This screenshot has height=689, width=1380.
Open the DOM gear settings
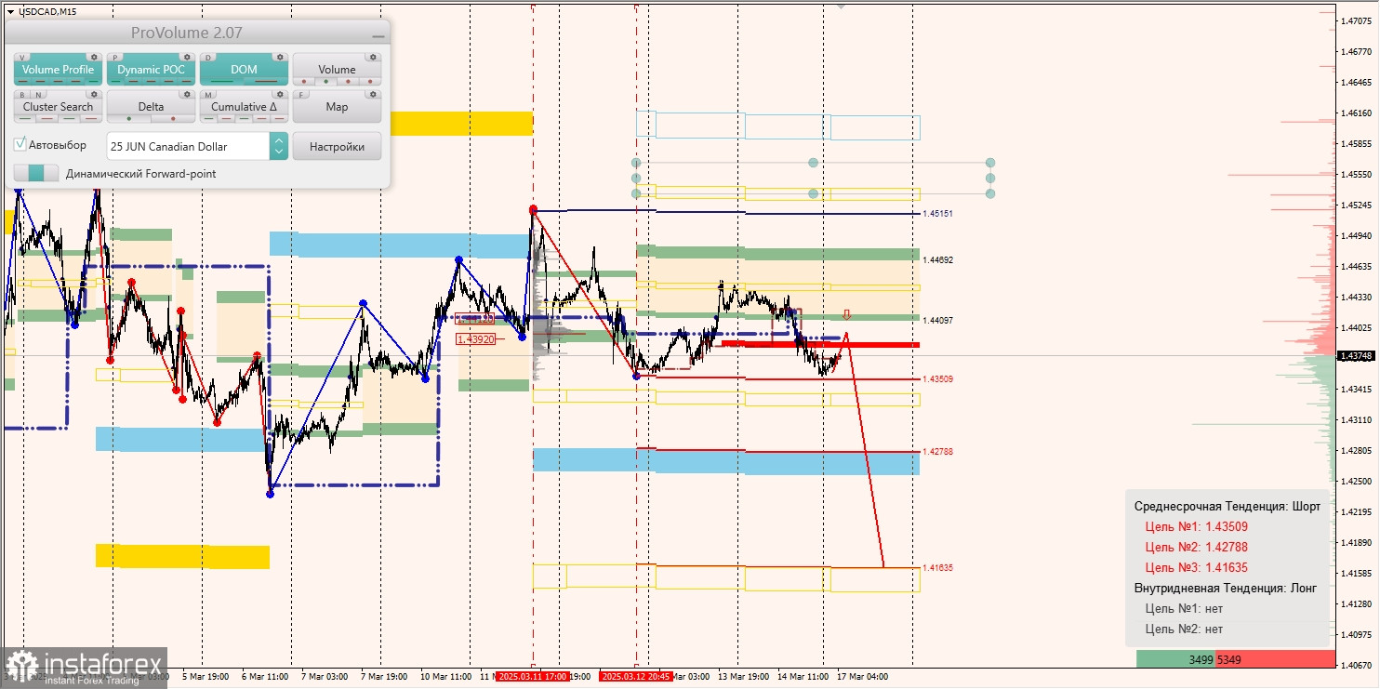click(279, 58)
